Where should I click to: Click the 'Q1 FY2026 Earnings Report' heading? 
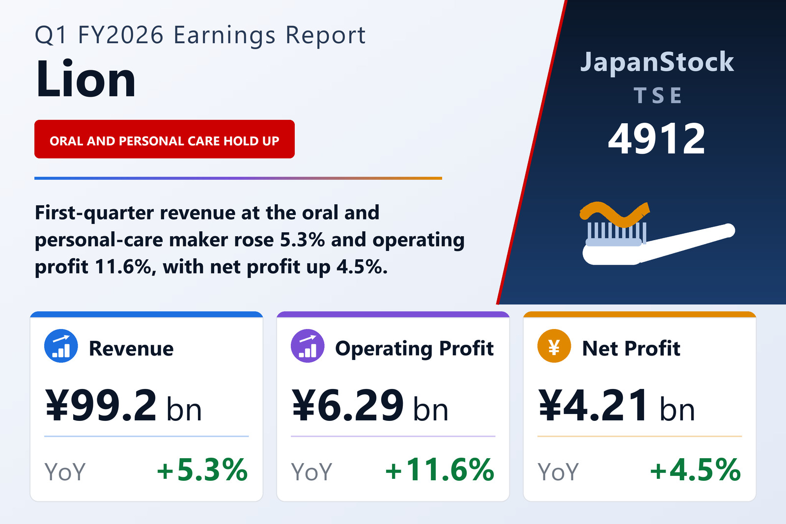[x=200, y=35]
